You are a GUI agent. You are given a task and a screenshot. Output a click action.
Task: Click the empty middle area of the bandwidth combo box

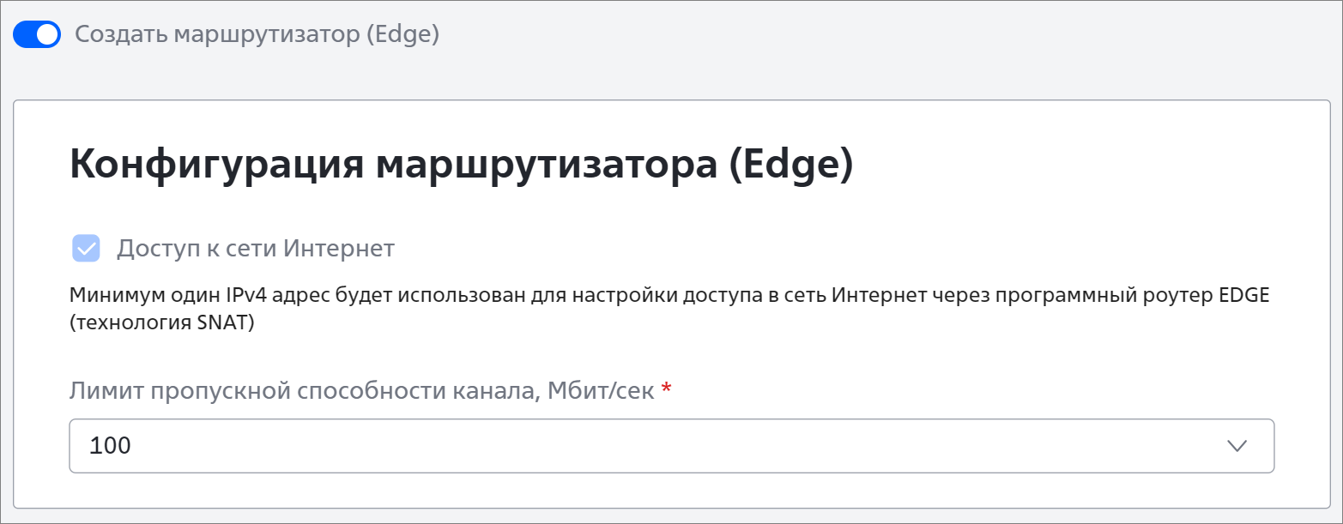tap(671, 446)
